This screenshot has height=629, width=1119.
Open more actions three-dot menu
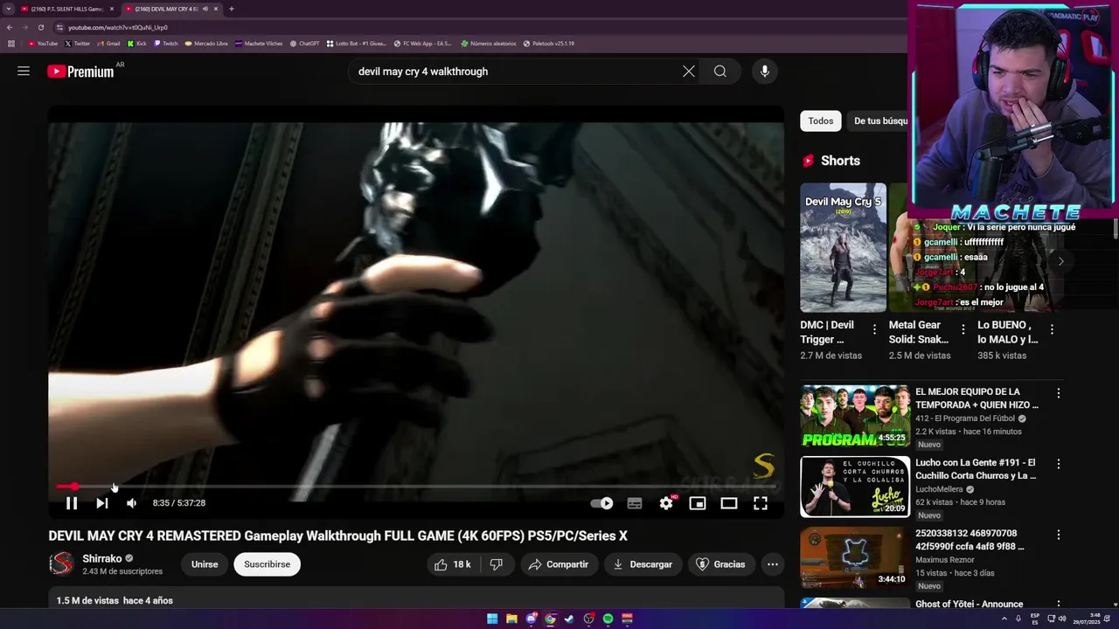pyautogui.click(x=773, y=564)
